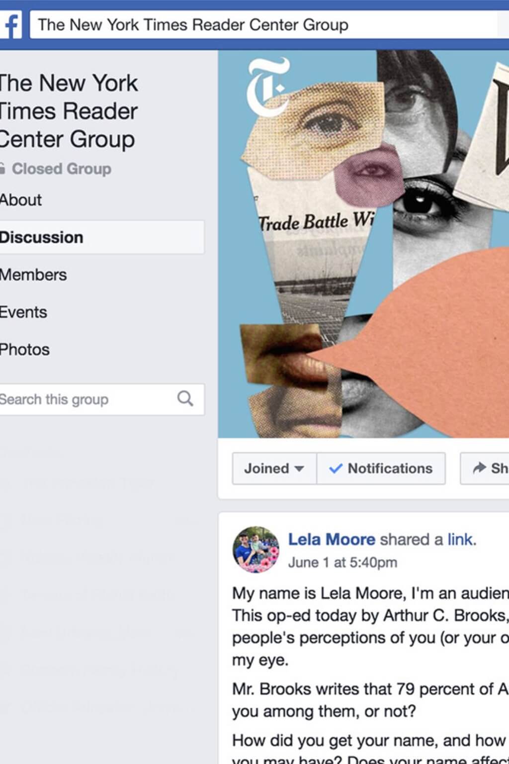Screen dimensions: 509x764
Task: View the group's Photos
Action: point(25,350)
